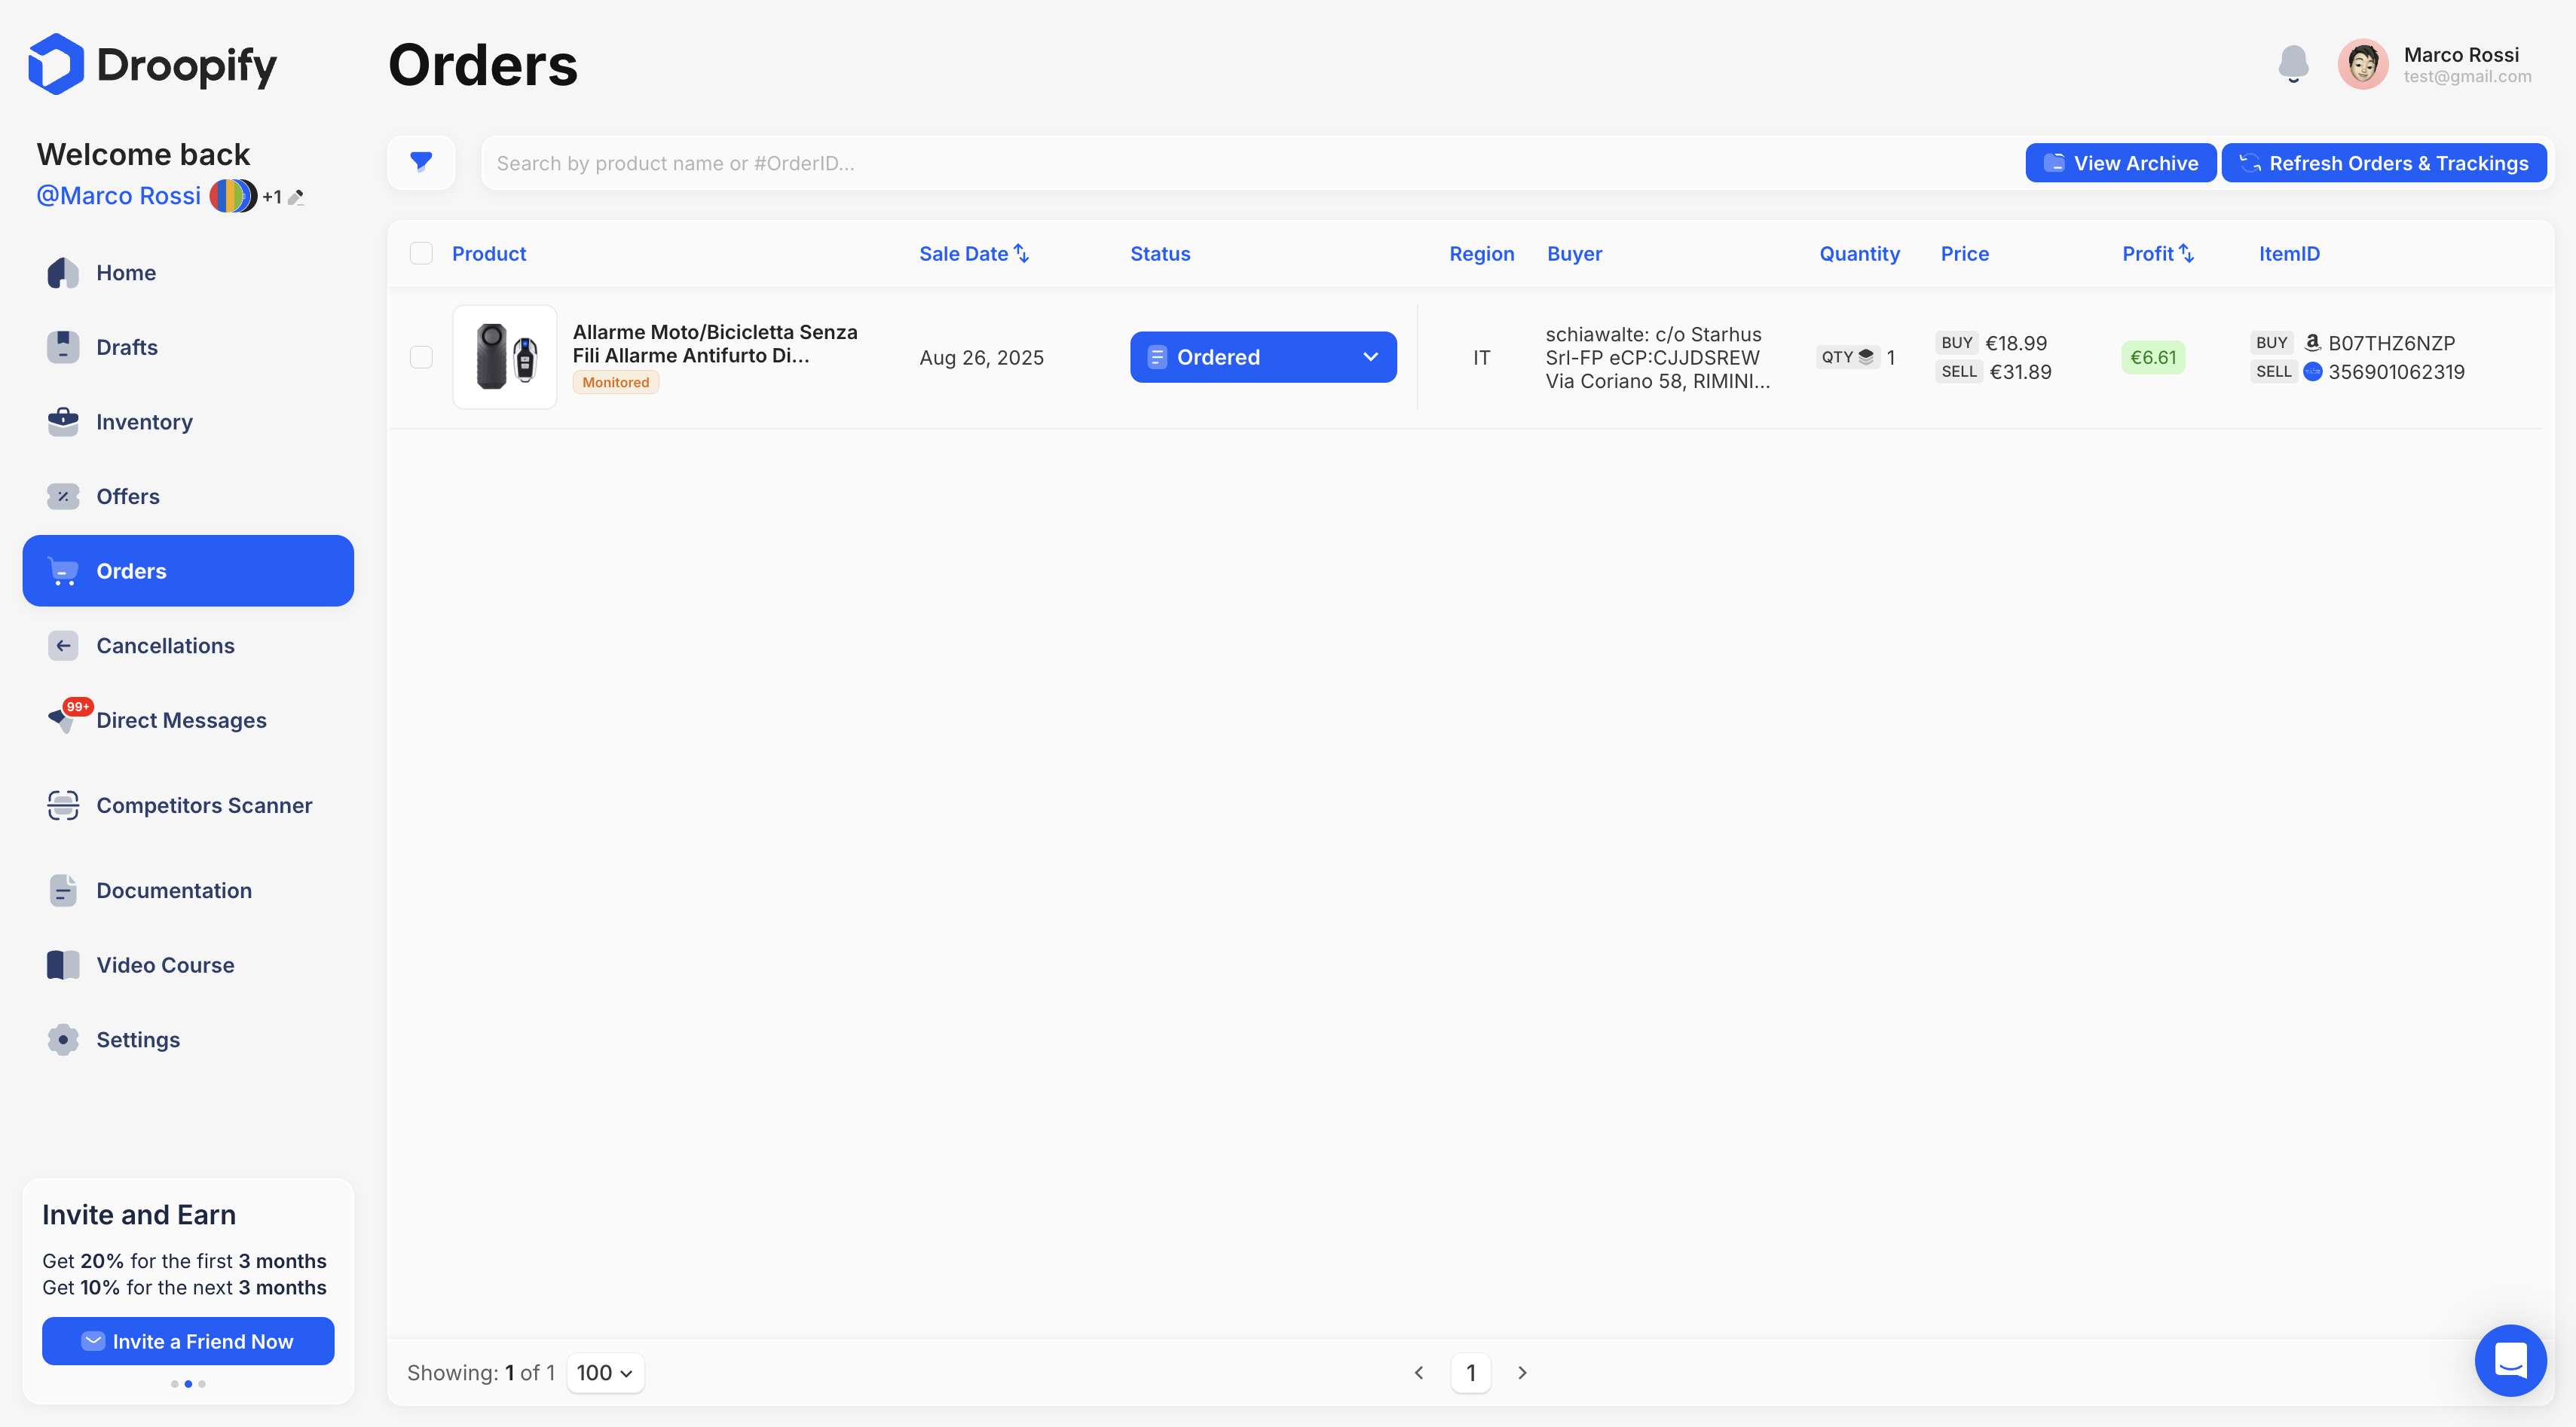This screenshot has width=2576, height=1427.
Task: Click the Documentation file icon
Action: point(63,890)
